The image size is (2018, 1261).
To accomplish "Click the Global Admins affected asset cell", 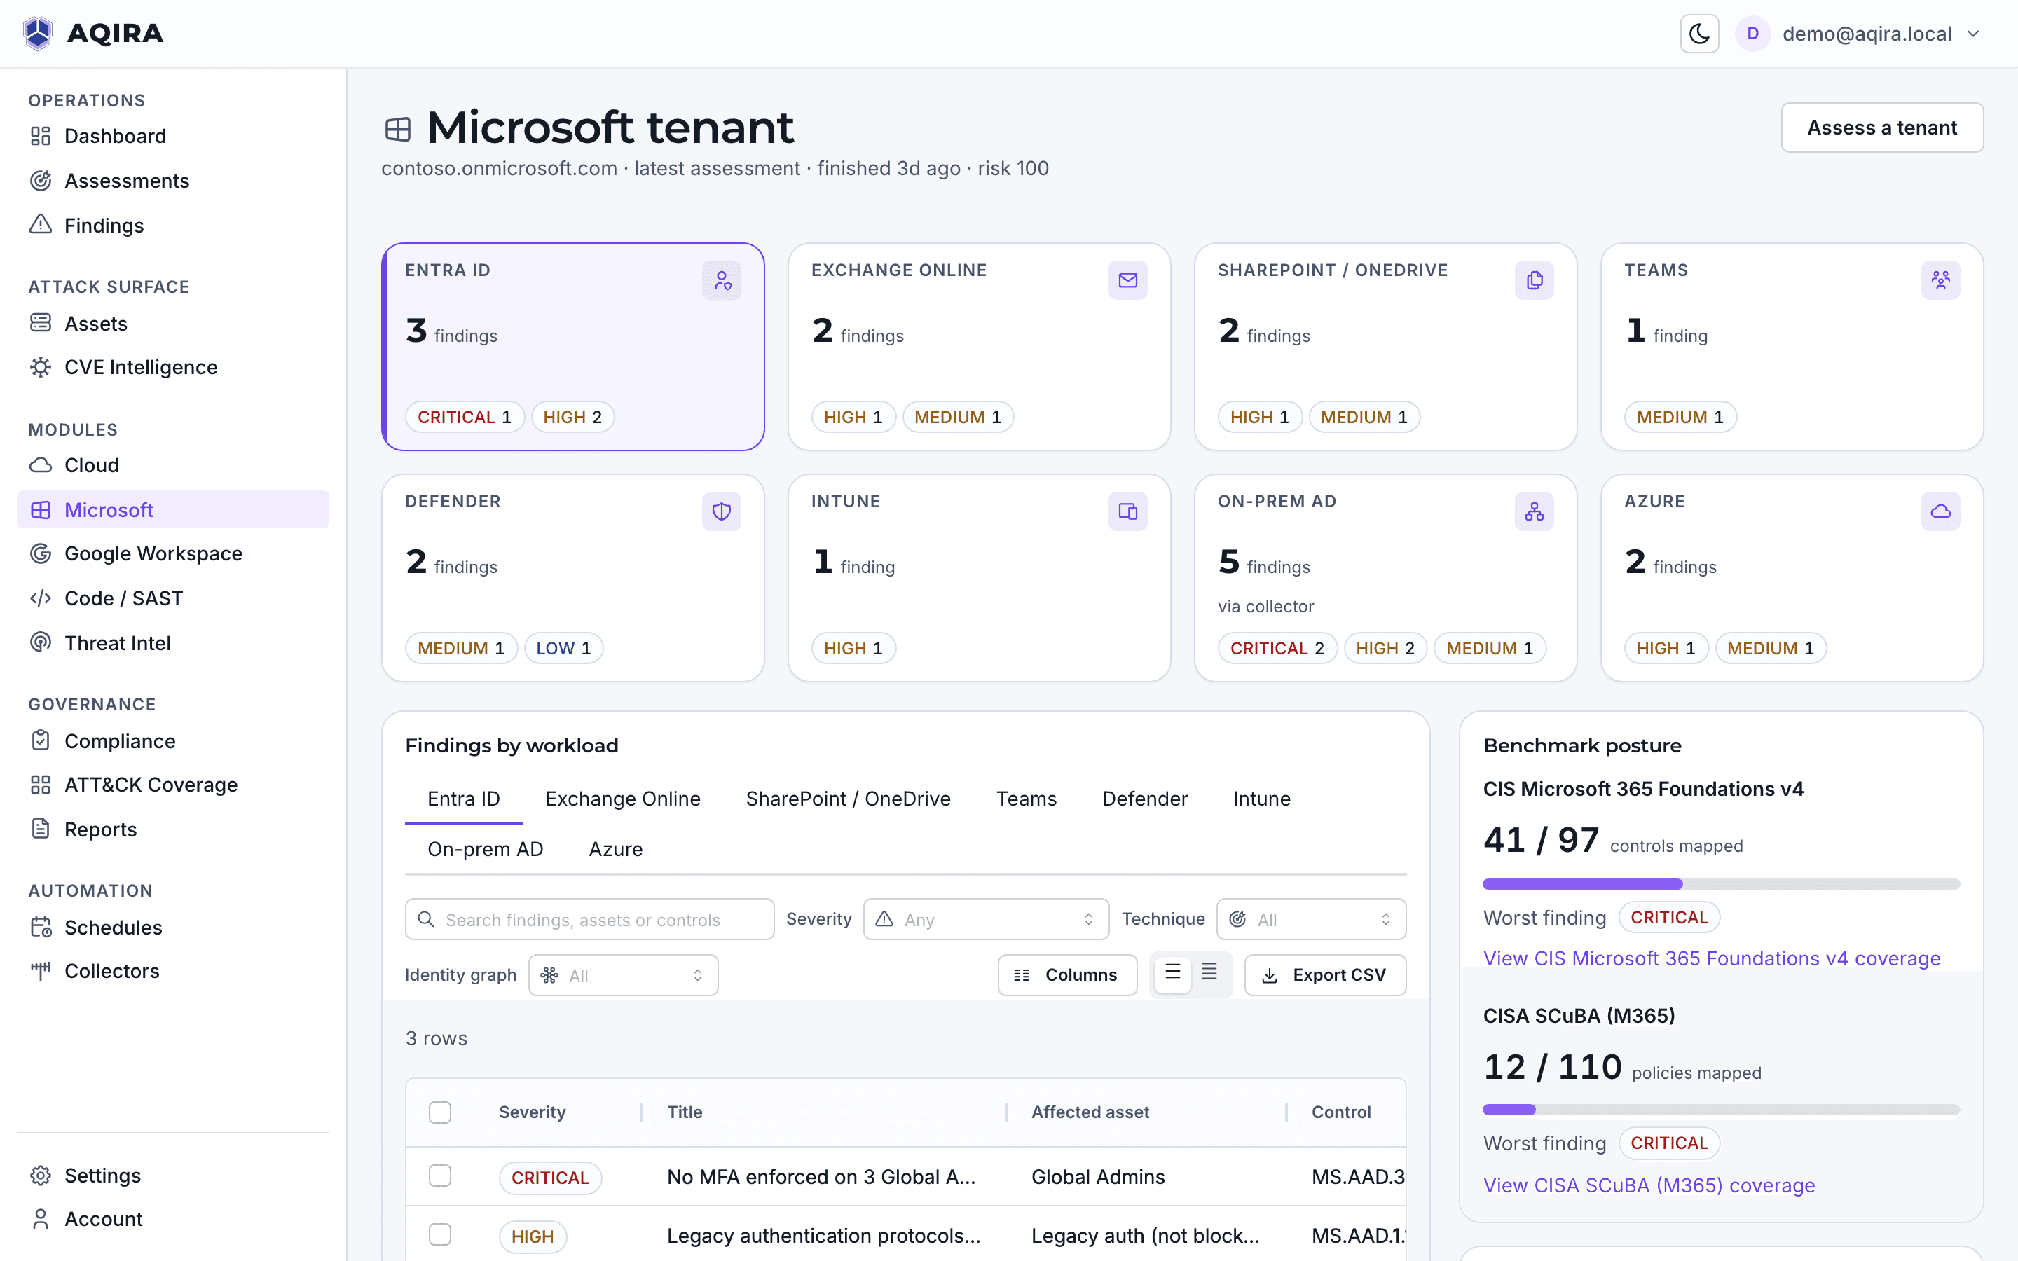I will click(1097, 1177).
